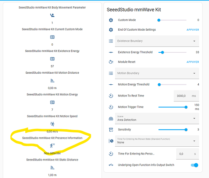Open Time For Entering No Person State dropdown

coord(157,141)
